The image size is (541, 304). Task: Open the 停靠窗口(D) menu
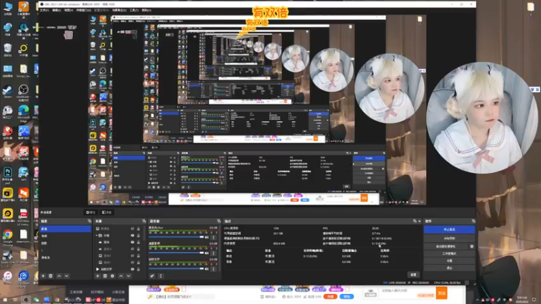click(x=83, y=10)
